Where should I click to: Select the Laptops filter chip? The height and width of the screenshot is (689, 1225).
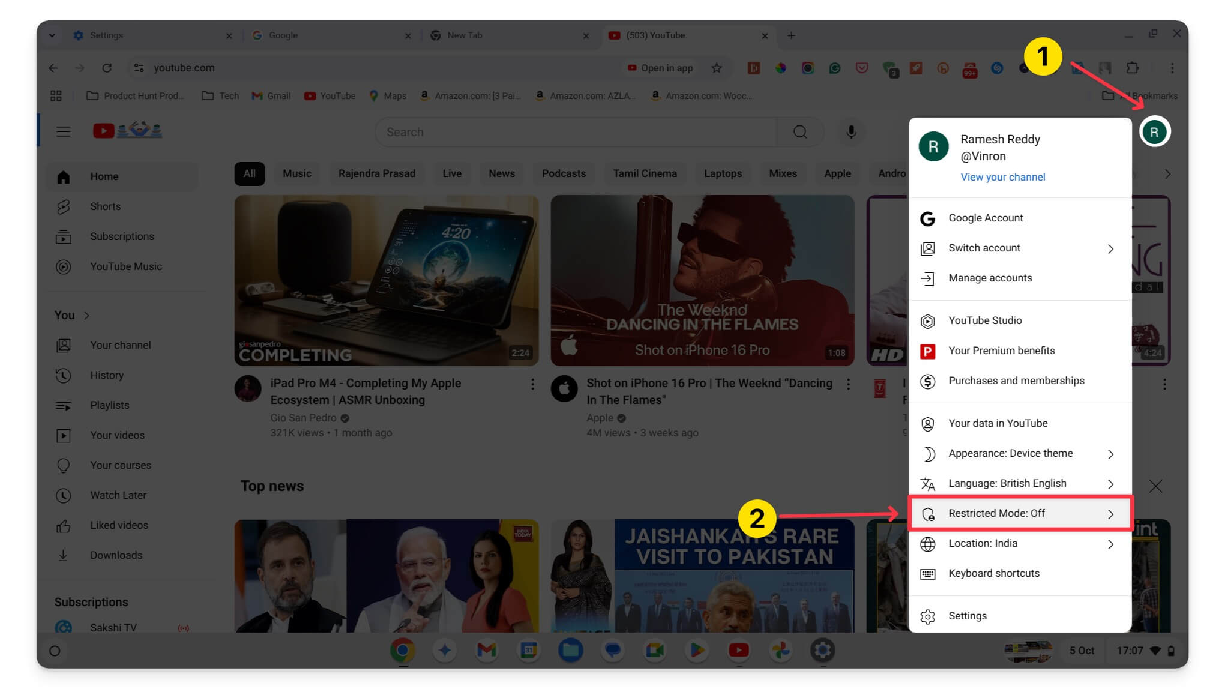click(723, 173)
